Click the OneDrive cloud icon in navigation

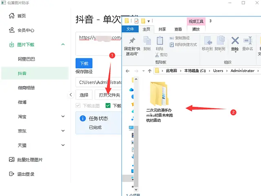pos(131,90)
